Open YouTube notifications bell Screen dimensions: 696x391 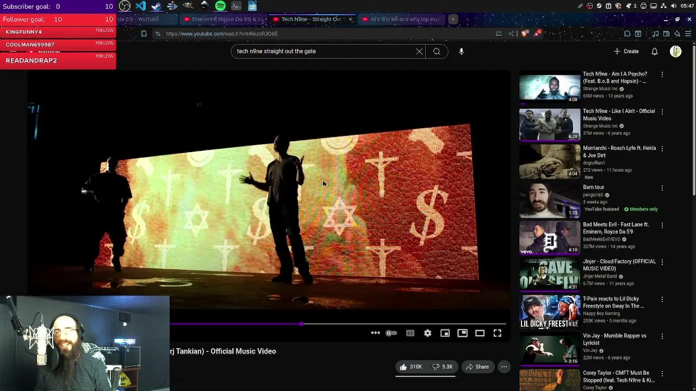coord(655,52)
